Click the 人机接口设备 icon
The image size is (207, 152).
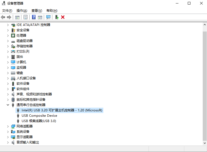click(x=13, y=78)
